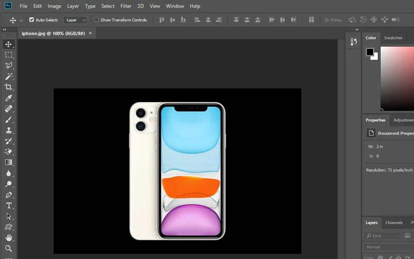Open the Filter menu
This screenshot has height=259, width=414.
click(x=126, y=6)
